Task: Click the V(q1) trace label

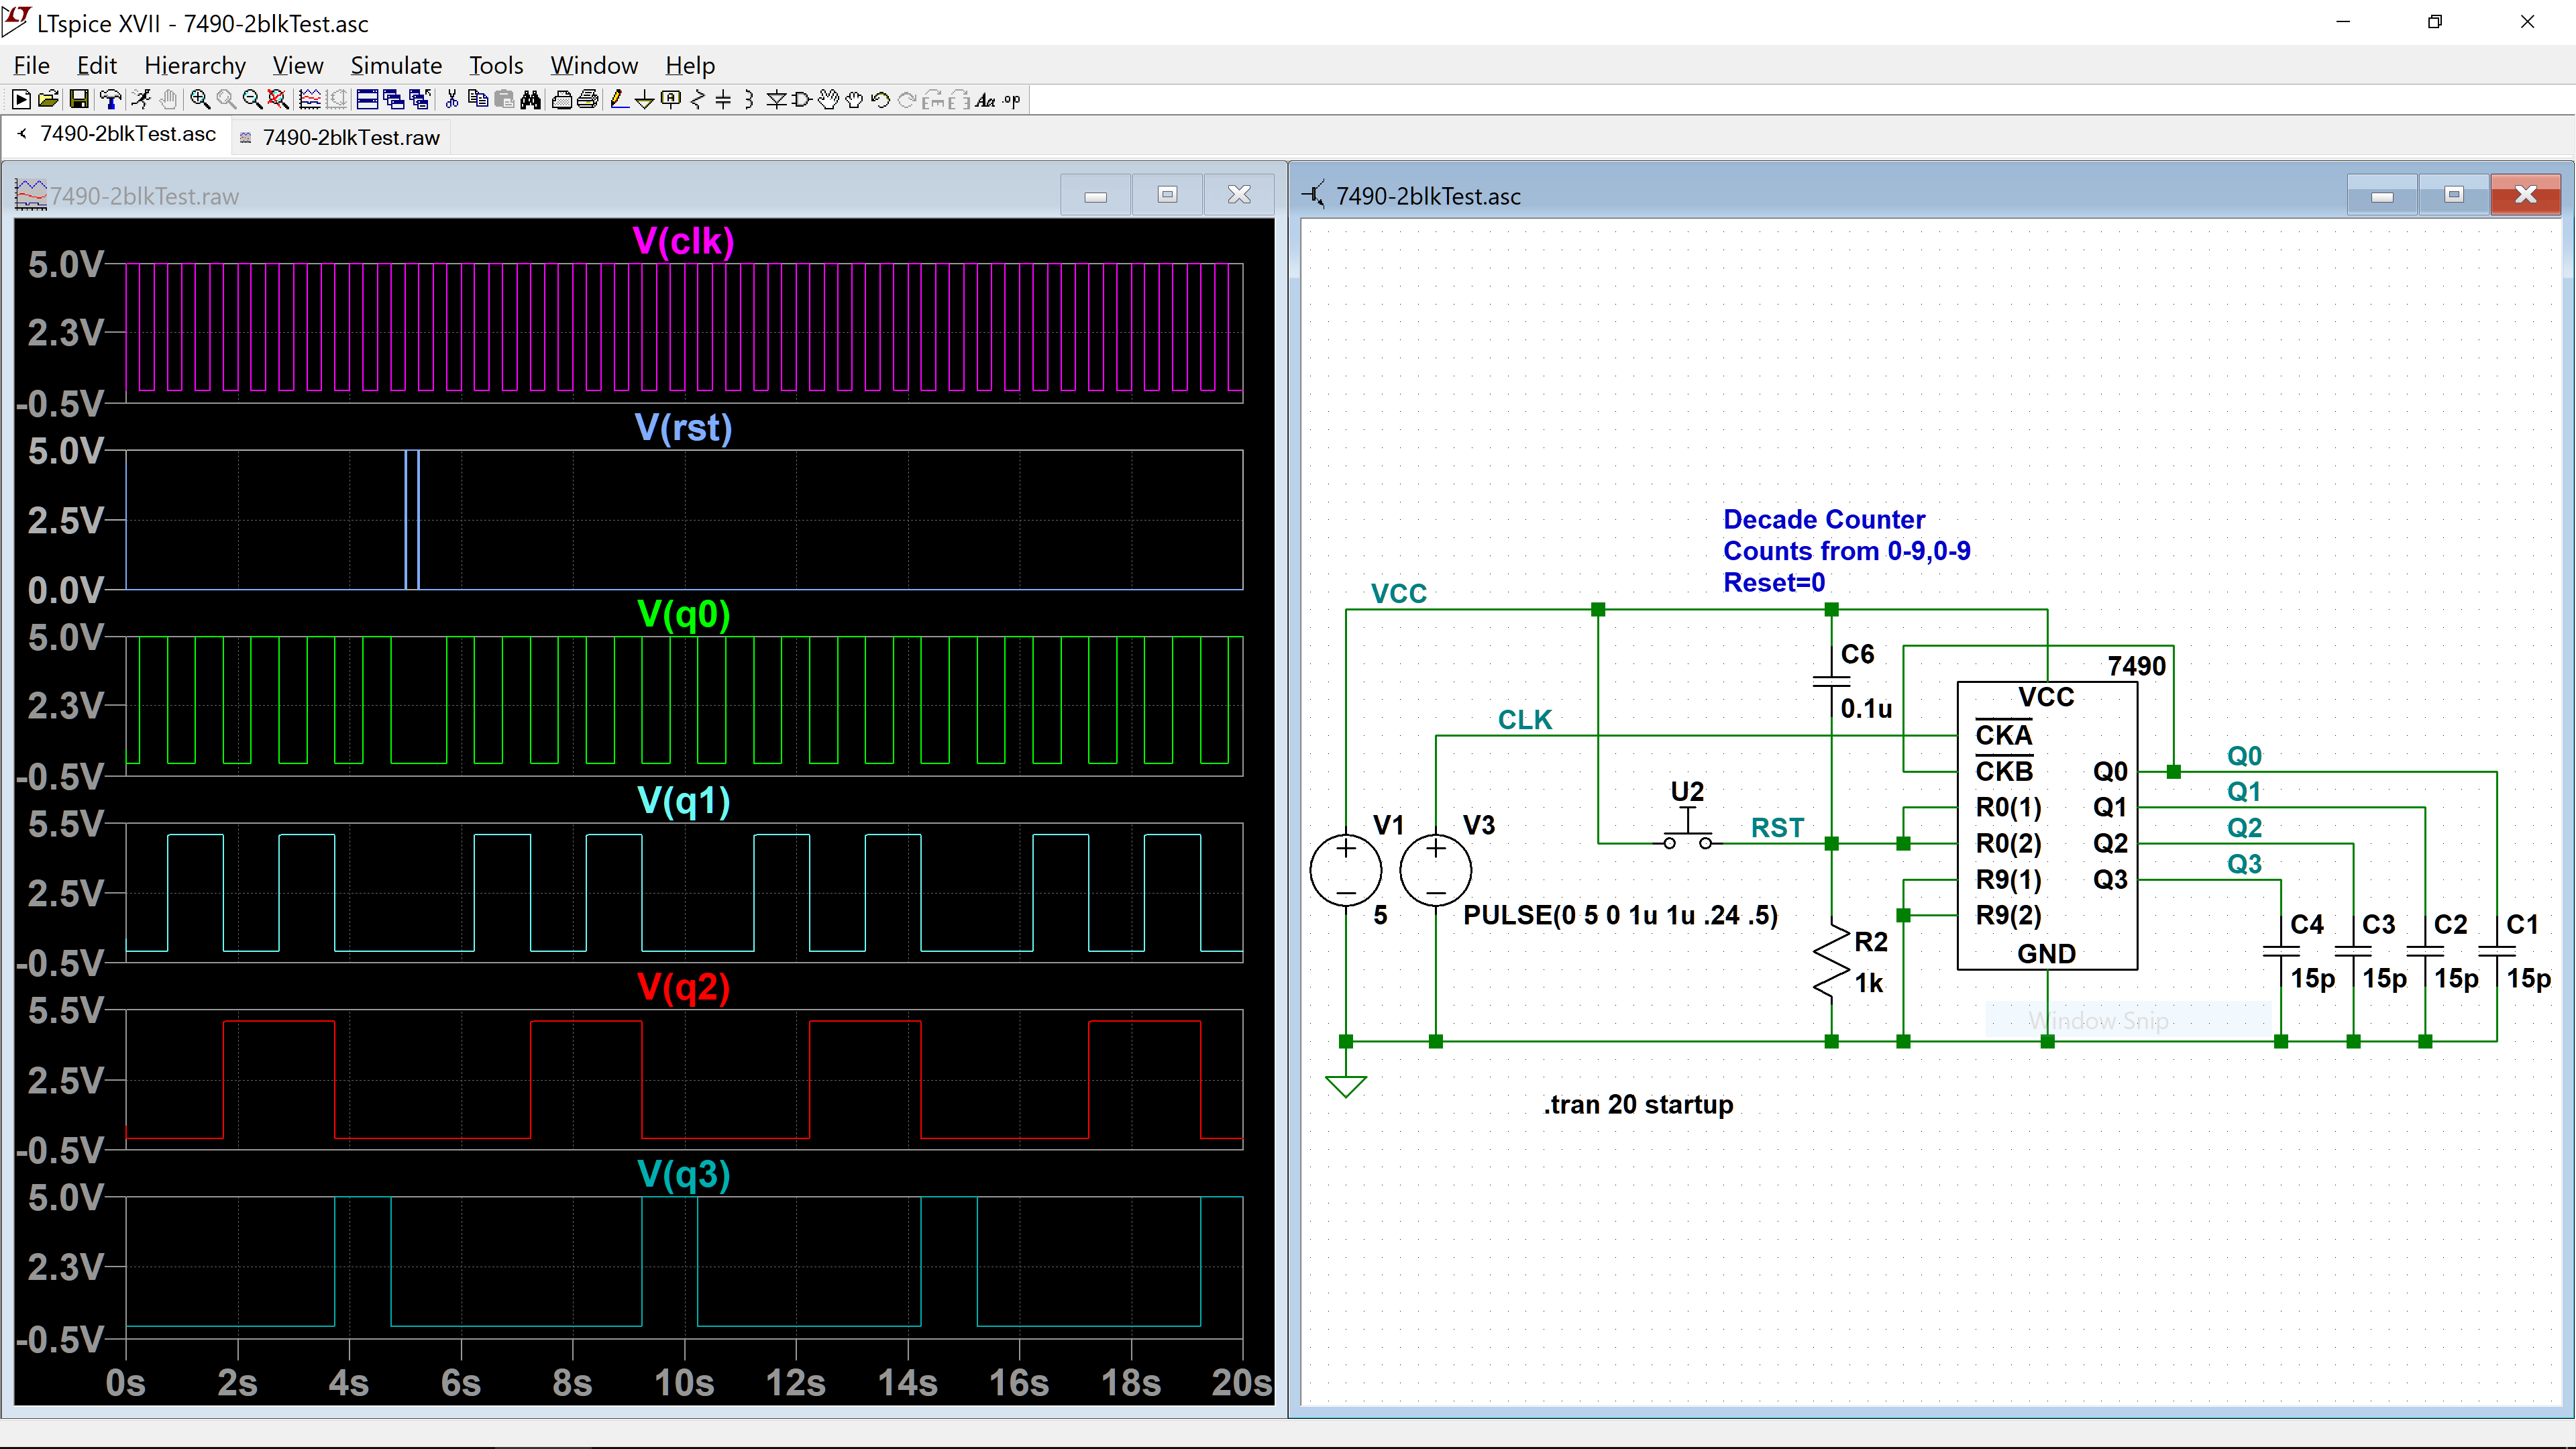Action: (x=683, y=801)
